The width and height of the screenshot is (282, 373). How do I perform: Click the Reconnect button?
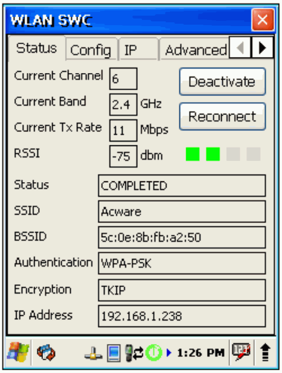tap(223, 117)
